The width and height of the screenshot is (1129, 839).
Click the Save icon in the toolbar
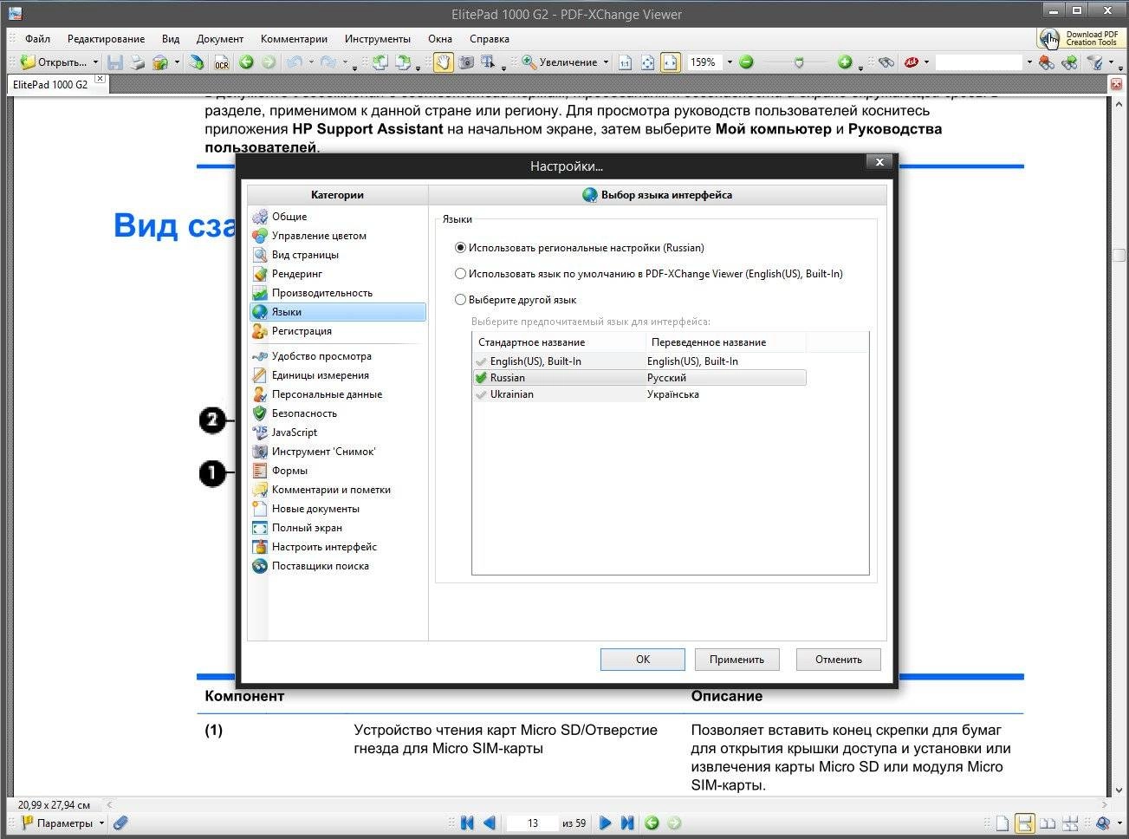[x=114, y=62]
